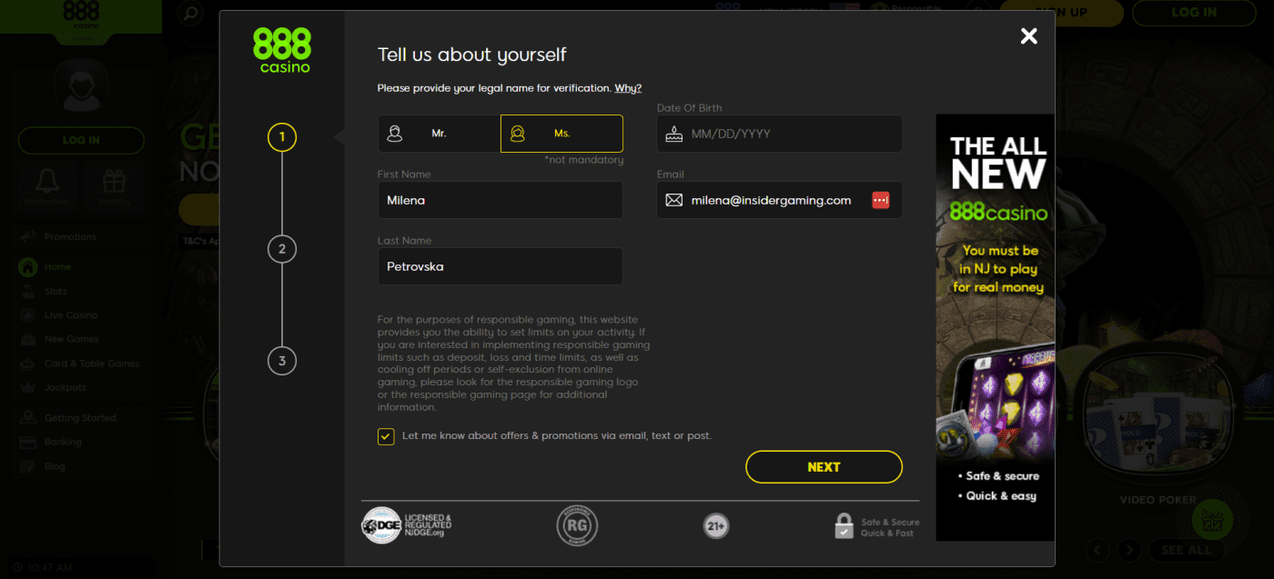
Task: Open the All New 888casino ad banner
Action: [x=996, y=327]
